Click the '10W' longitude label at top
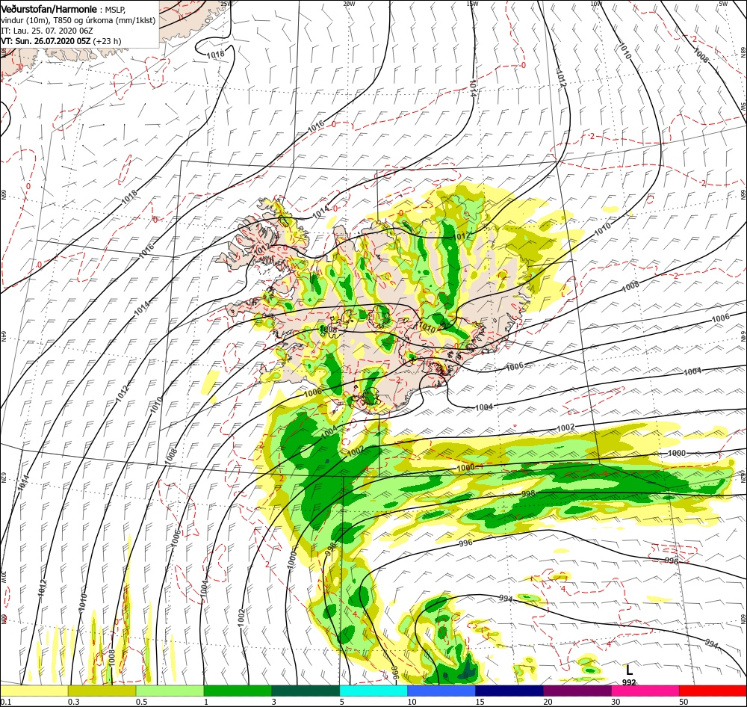747x707 pixels. point(595,4)
